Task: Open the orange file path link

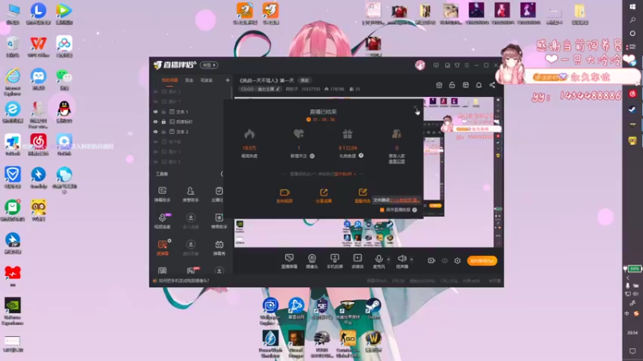Action: pos(405,200)
